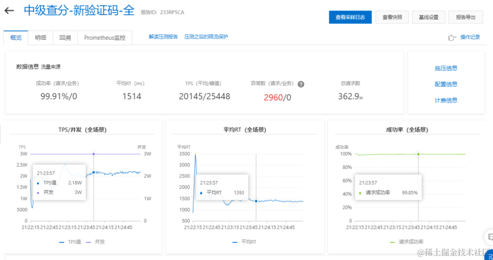Click the purple 并发 data point marker

point(94,154)
